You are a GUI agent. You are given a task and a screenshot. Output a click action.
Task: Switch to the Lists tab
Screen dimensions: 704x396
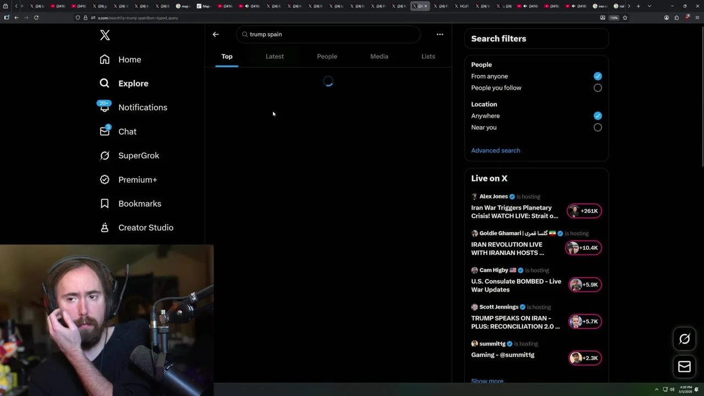coord(428,57)
